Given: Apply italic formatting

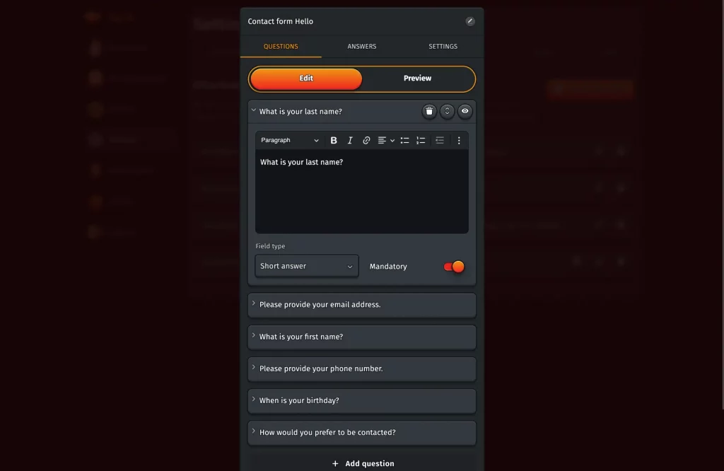Looking at the screenshot, I should tap(350, 140).
